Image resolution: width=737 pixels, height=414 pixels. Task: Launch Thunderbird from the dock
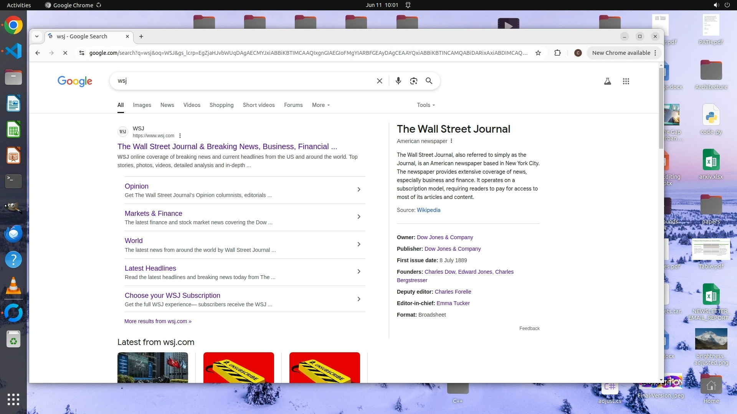[13, 233]
